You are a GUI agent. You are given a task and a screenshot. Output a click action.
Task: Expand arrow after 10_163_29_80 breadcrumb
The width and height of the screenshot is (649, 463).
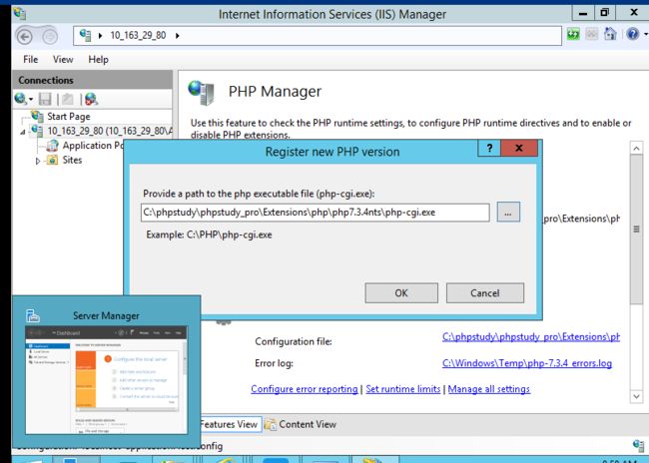pos(177,36)
